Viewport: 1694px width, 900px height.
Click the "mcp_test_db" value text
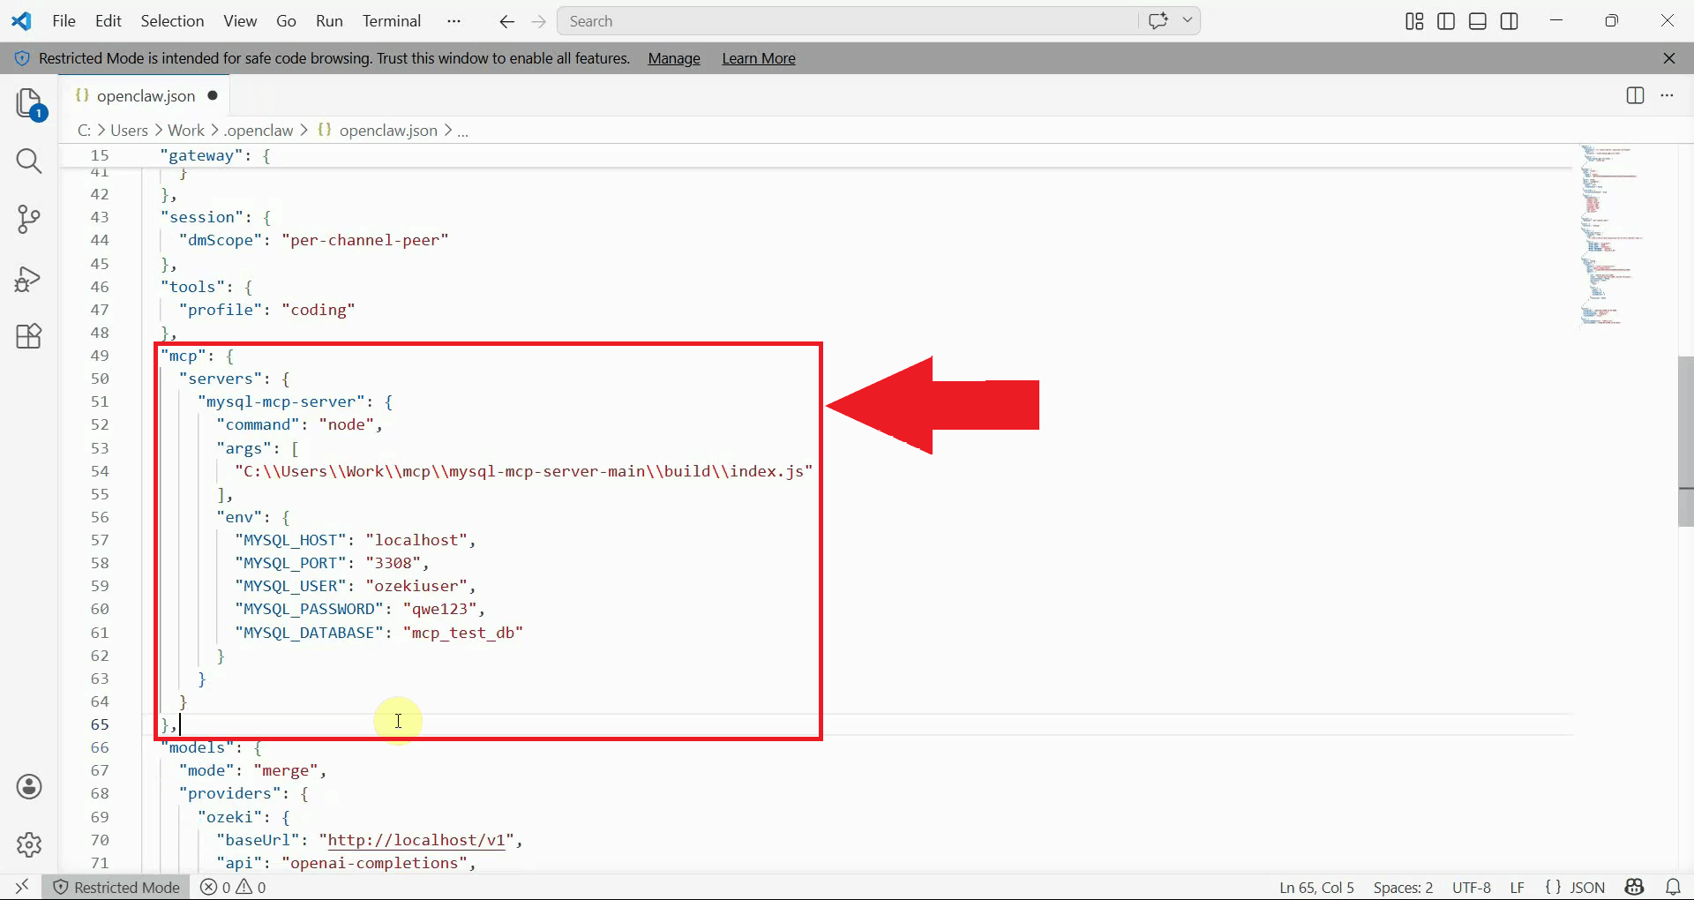tap(463, 633)
